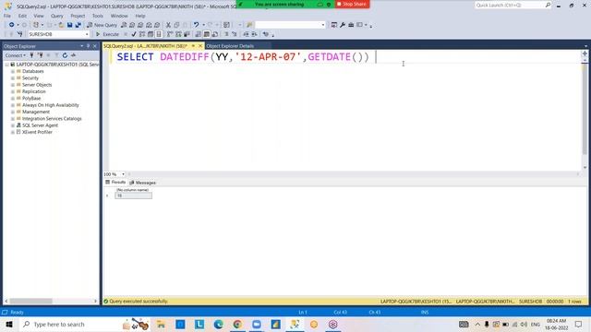
Task: Open the Query Options icon
Action: (151, 34)
